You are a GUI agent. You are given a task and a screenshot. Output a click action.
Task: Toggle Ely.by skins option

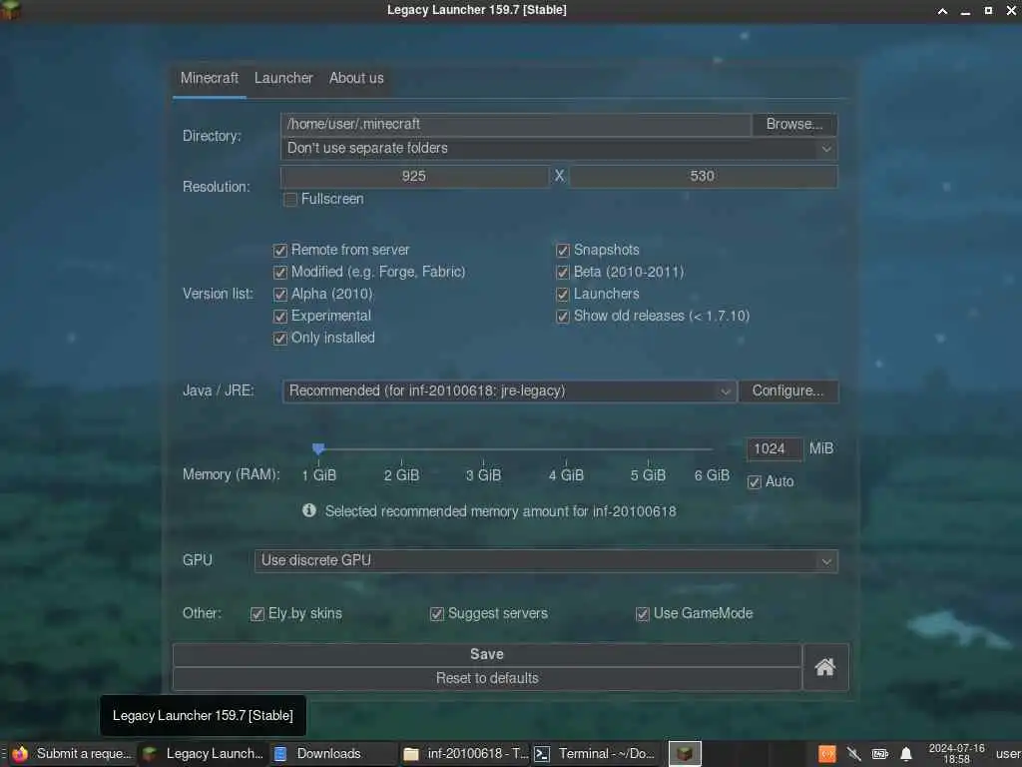[x=256, y=614]
